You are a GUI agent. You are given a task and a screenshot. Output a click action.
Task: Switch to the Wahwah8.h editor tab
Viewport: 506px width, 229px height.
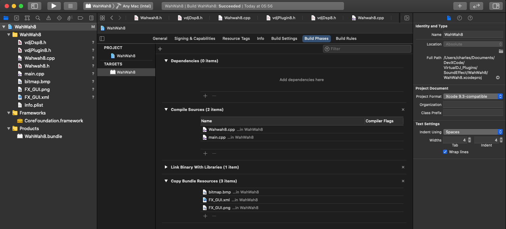pyautogui.click(x=148, y=18)
